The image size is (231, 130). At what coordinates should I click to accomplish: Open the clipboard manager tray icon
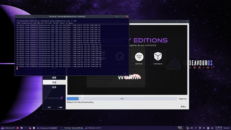[x=208, y=128]
